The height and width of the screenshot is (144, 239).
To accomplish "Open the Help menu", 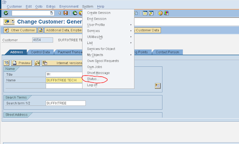I will [x=100, y=7].
